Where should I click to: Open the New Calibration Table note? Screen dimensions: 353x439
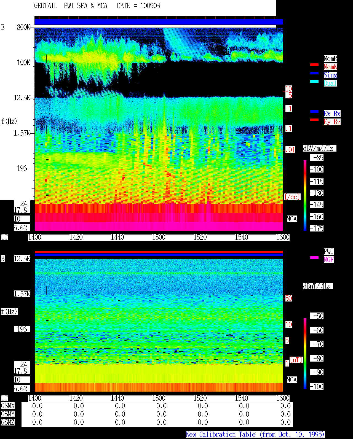(255, 434)
